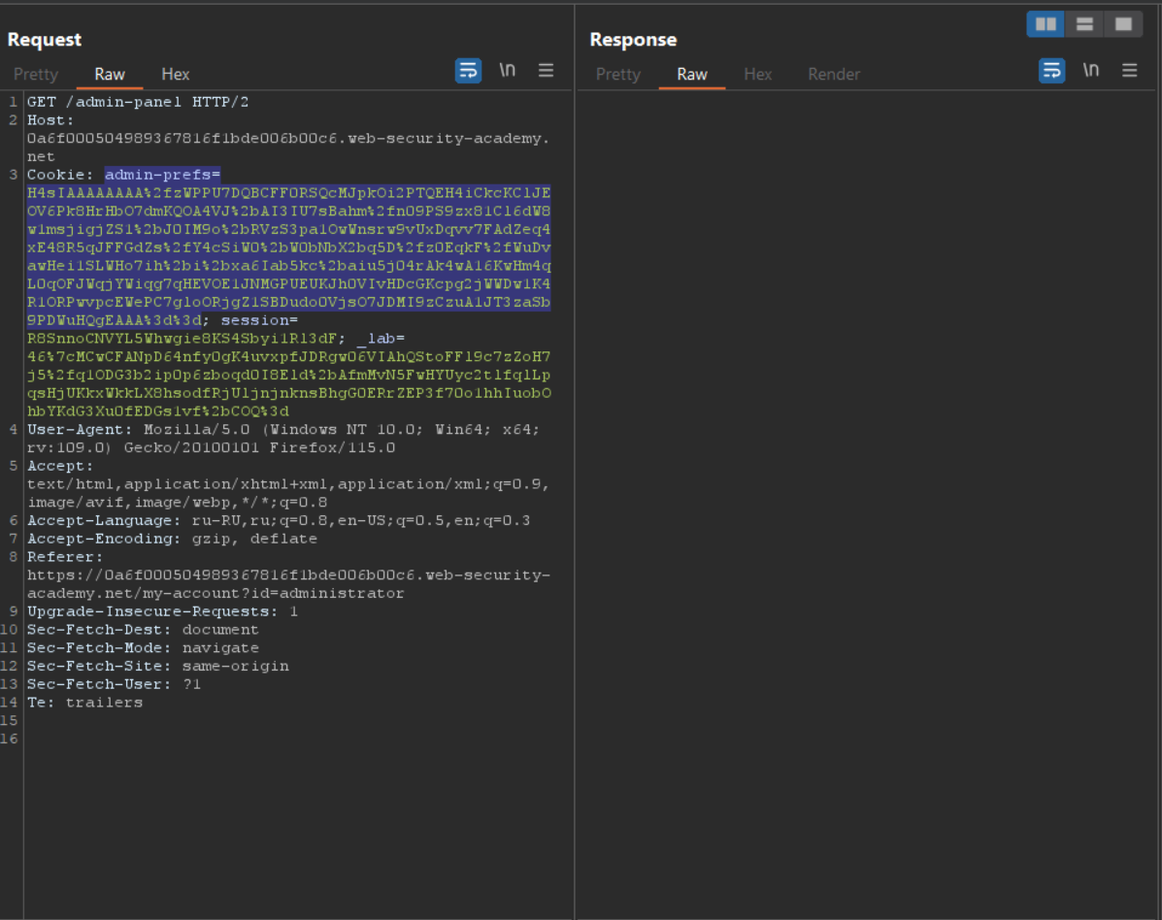Screen dimensions: 1162x920
Task: Open the Response panel hamburger options menu
Action: point(1129,71)
